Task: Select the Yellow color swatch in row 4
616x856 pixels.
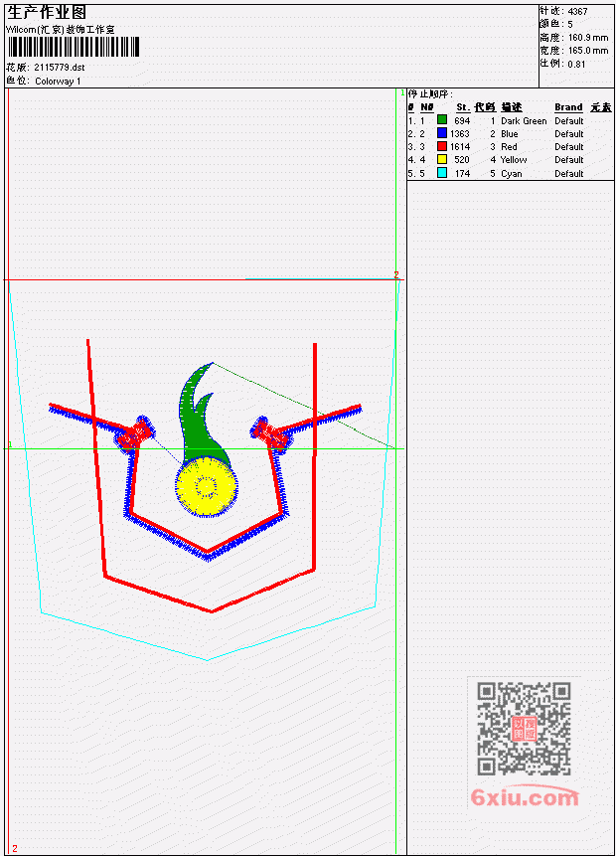Action: click(x=442, y=159)
